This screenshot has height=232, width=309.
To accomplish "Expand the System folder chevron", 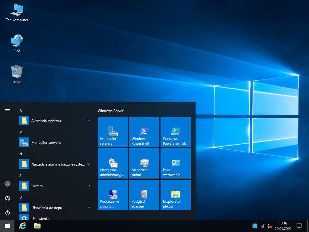I will pyautogui.click(x=89, y=186).
